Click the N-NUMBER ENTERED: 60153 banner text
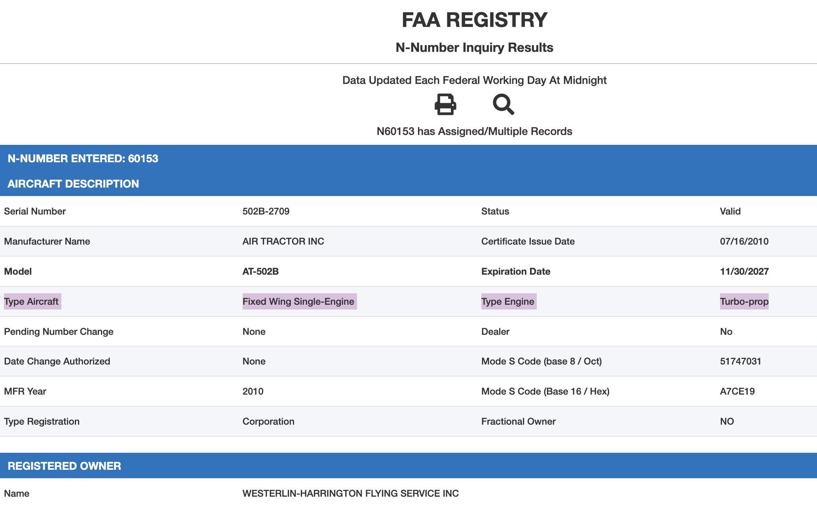The image size is (817, 505). [83, 158]
